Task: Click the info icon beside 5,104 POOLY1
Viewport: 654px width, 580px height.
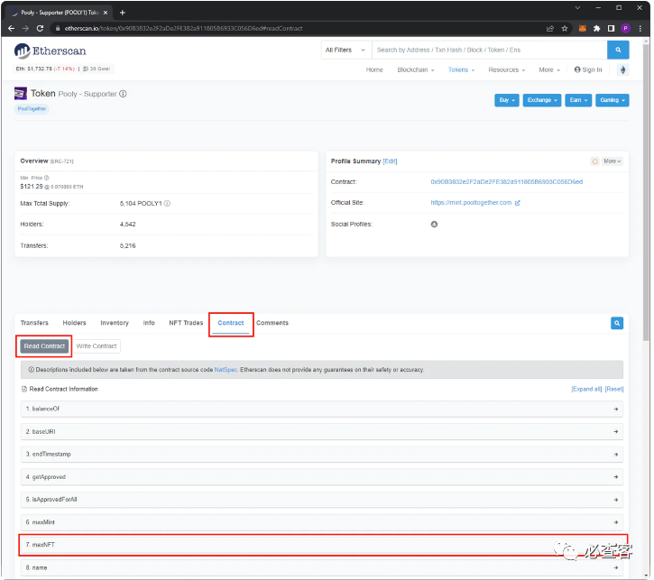Action: (x=167, y=204)
